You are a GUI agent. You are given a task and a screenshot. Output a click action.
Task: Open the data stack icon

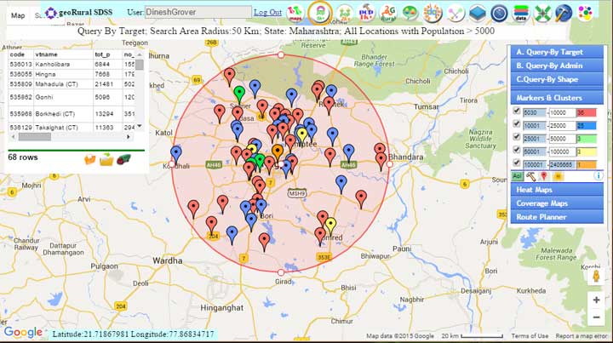(x=521, y=14)
